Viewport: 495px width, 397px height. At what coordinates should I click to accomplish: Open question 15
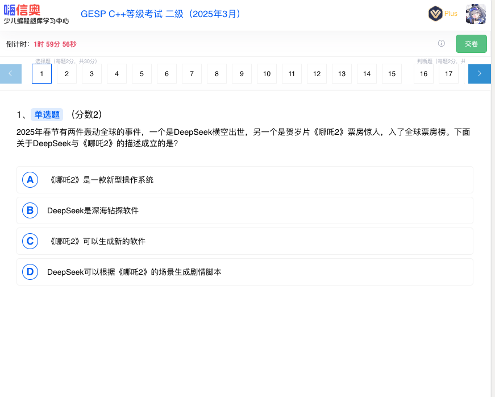(x=392, y=74)
